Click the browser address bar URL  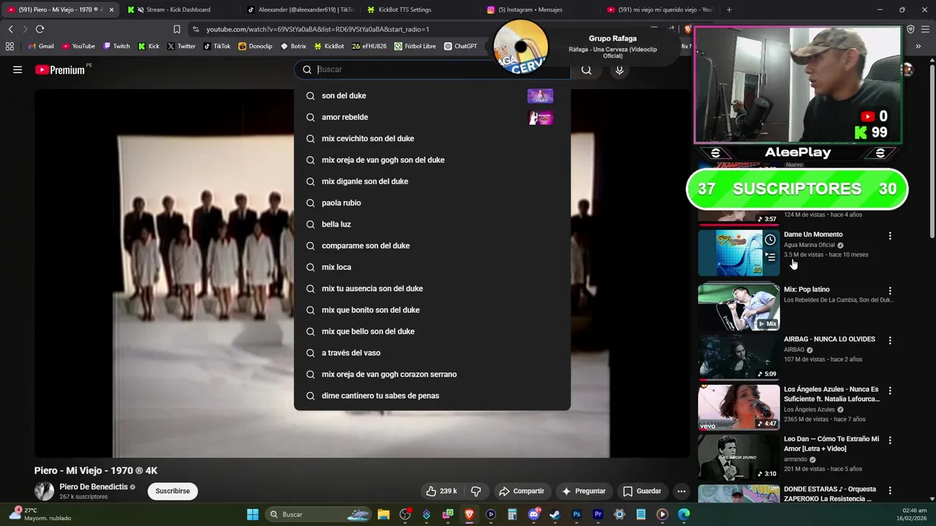point(317,29)
